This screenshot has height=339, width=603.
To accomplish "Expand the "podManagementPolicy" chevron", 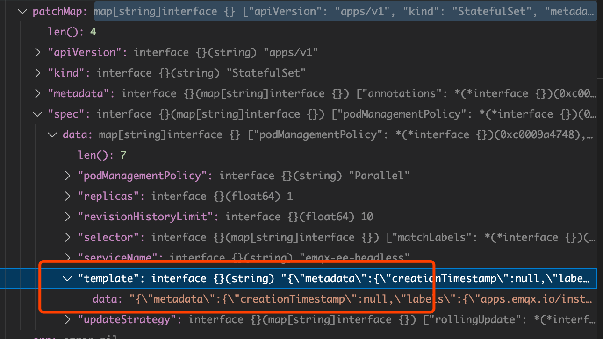I will [x=68, y=176].
